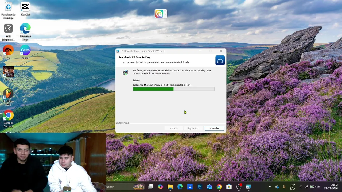This screenshot has height=192, width=342.
Task: Open Google Chrome on the taskbar
Action: 219,187
